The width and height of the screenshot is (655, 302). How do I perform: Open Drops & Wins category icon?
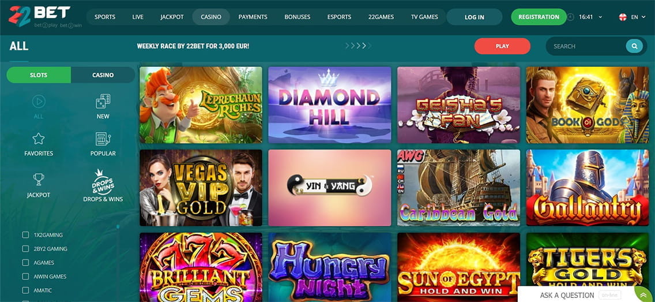pos(103,182)
